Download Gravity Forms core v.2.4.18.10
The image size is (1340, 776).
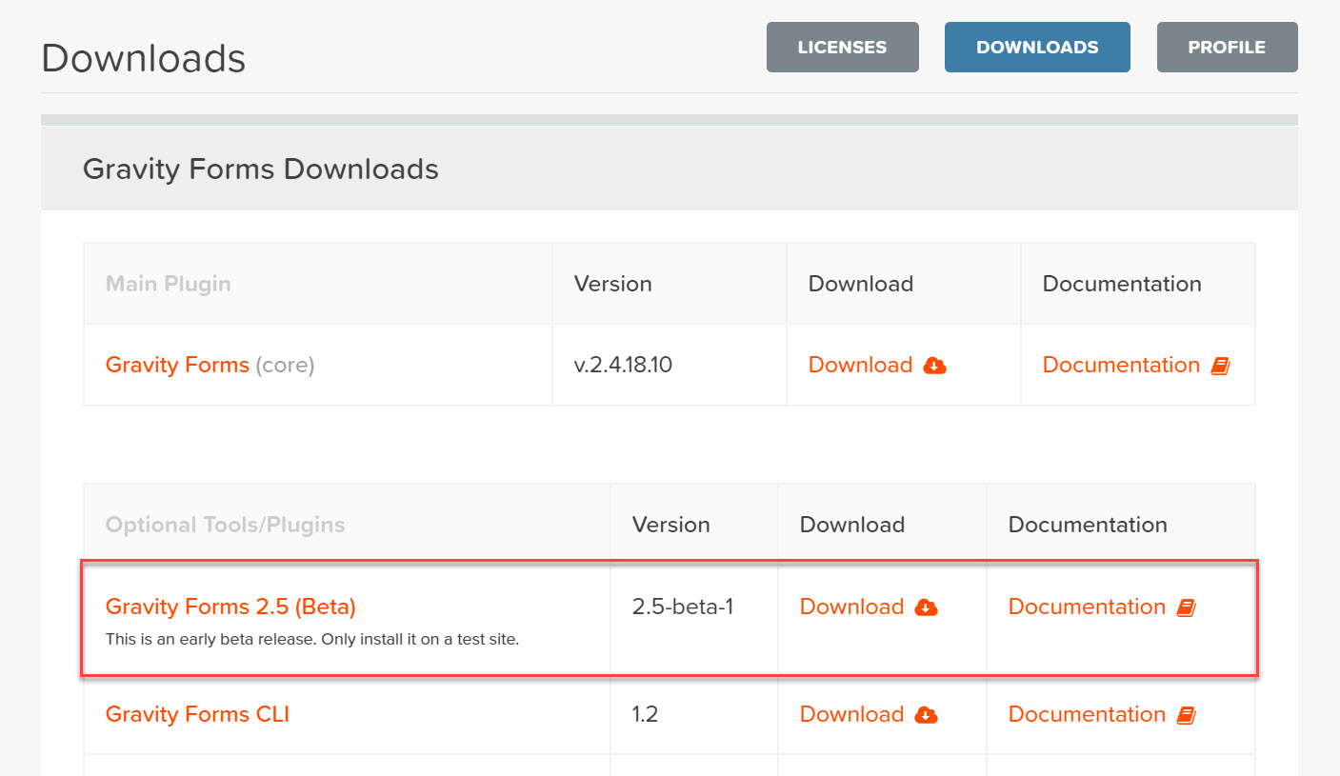860,365
